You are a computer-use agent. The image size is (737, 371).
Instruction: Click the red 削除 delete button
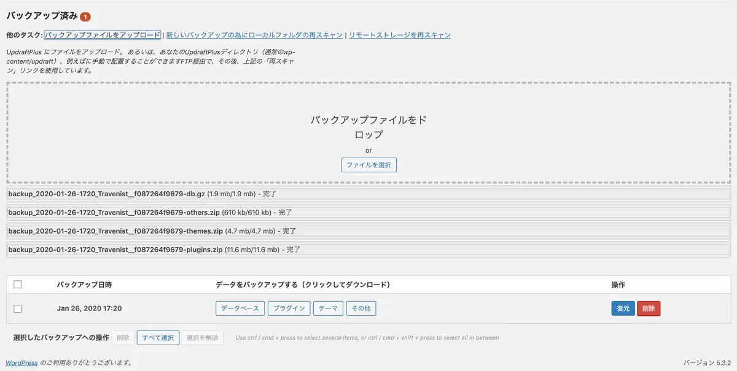click(x=649, y=308)
